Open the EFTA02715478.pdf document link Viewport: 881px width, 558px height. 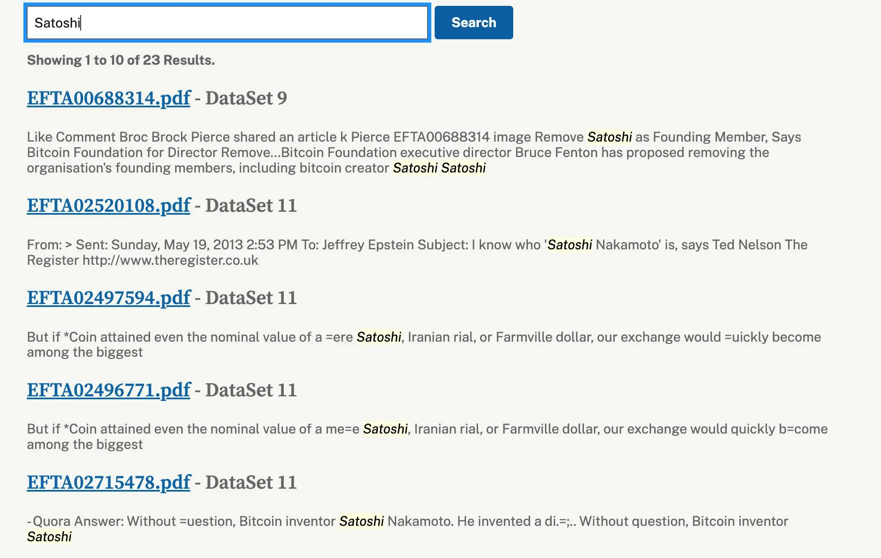pos(108,482)
